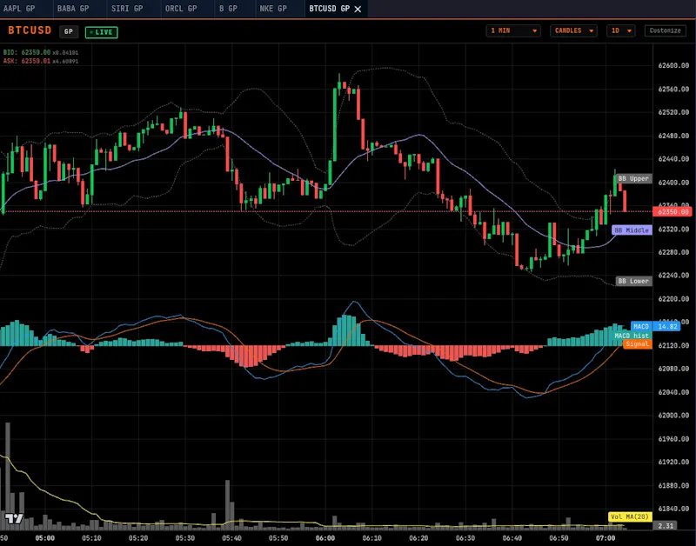696x546 pixels.
Task: Switch to the AAPL GP tab
Action: (20, 9)
